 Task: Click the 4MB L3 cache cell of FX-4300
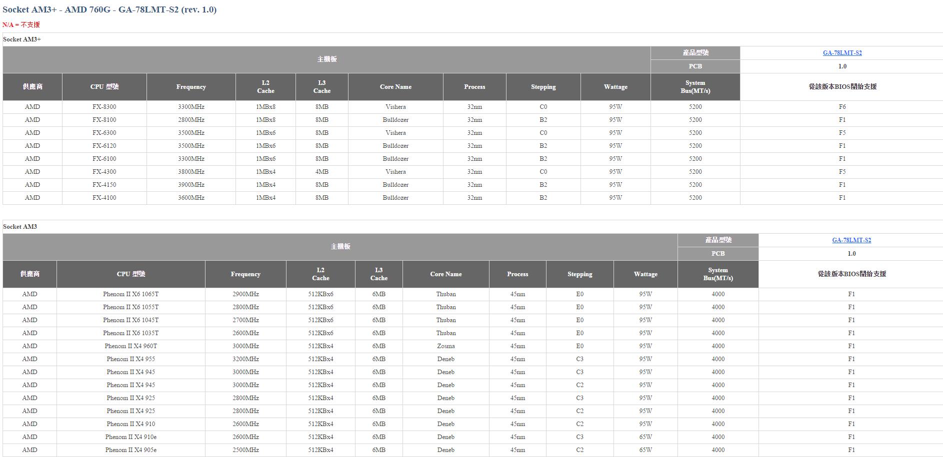tap(322, 172)
